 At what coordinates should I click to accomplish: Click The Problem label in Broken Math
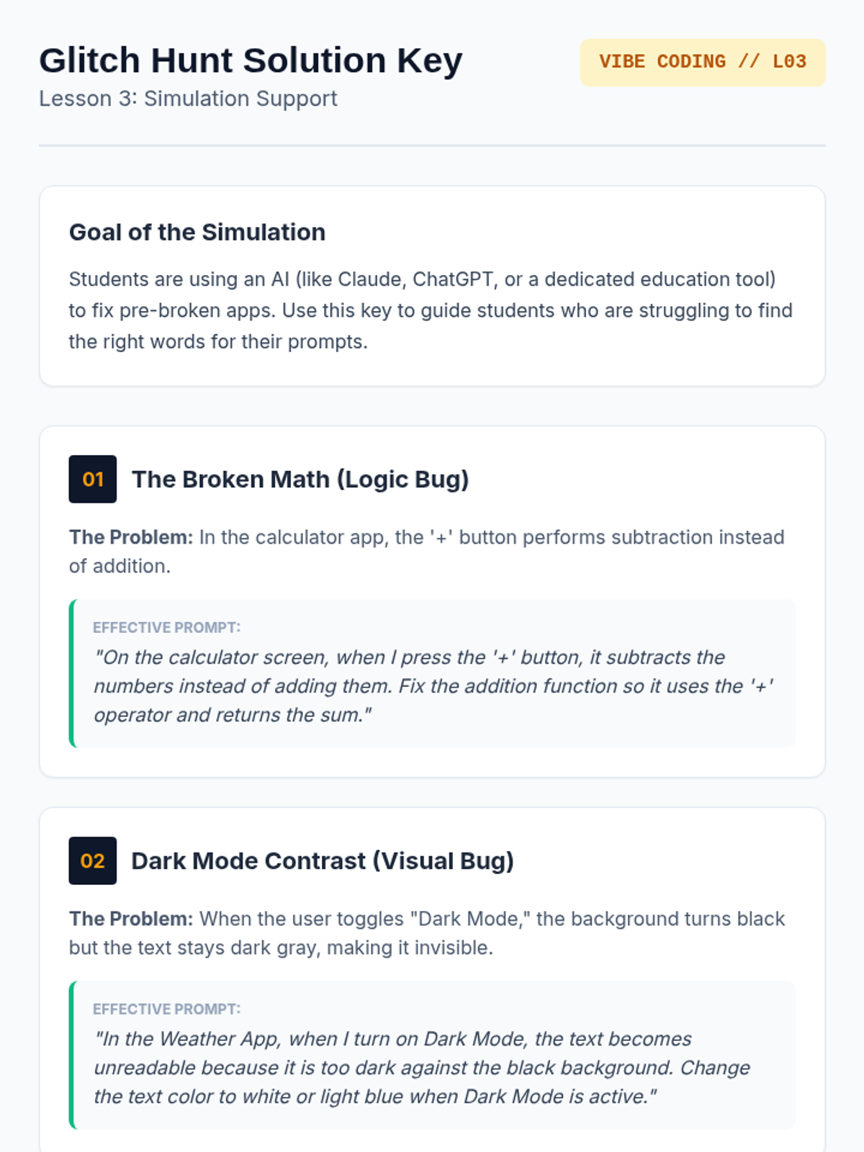[131, 537]
